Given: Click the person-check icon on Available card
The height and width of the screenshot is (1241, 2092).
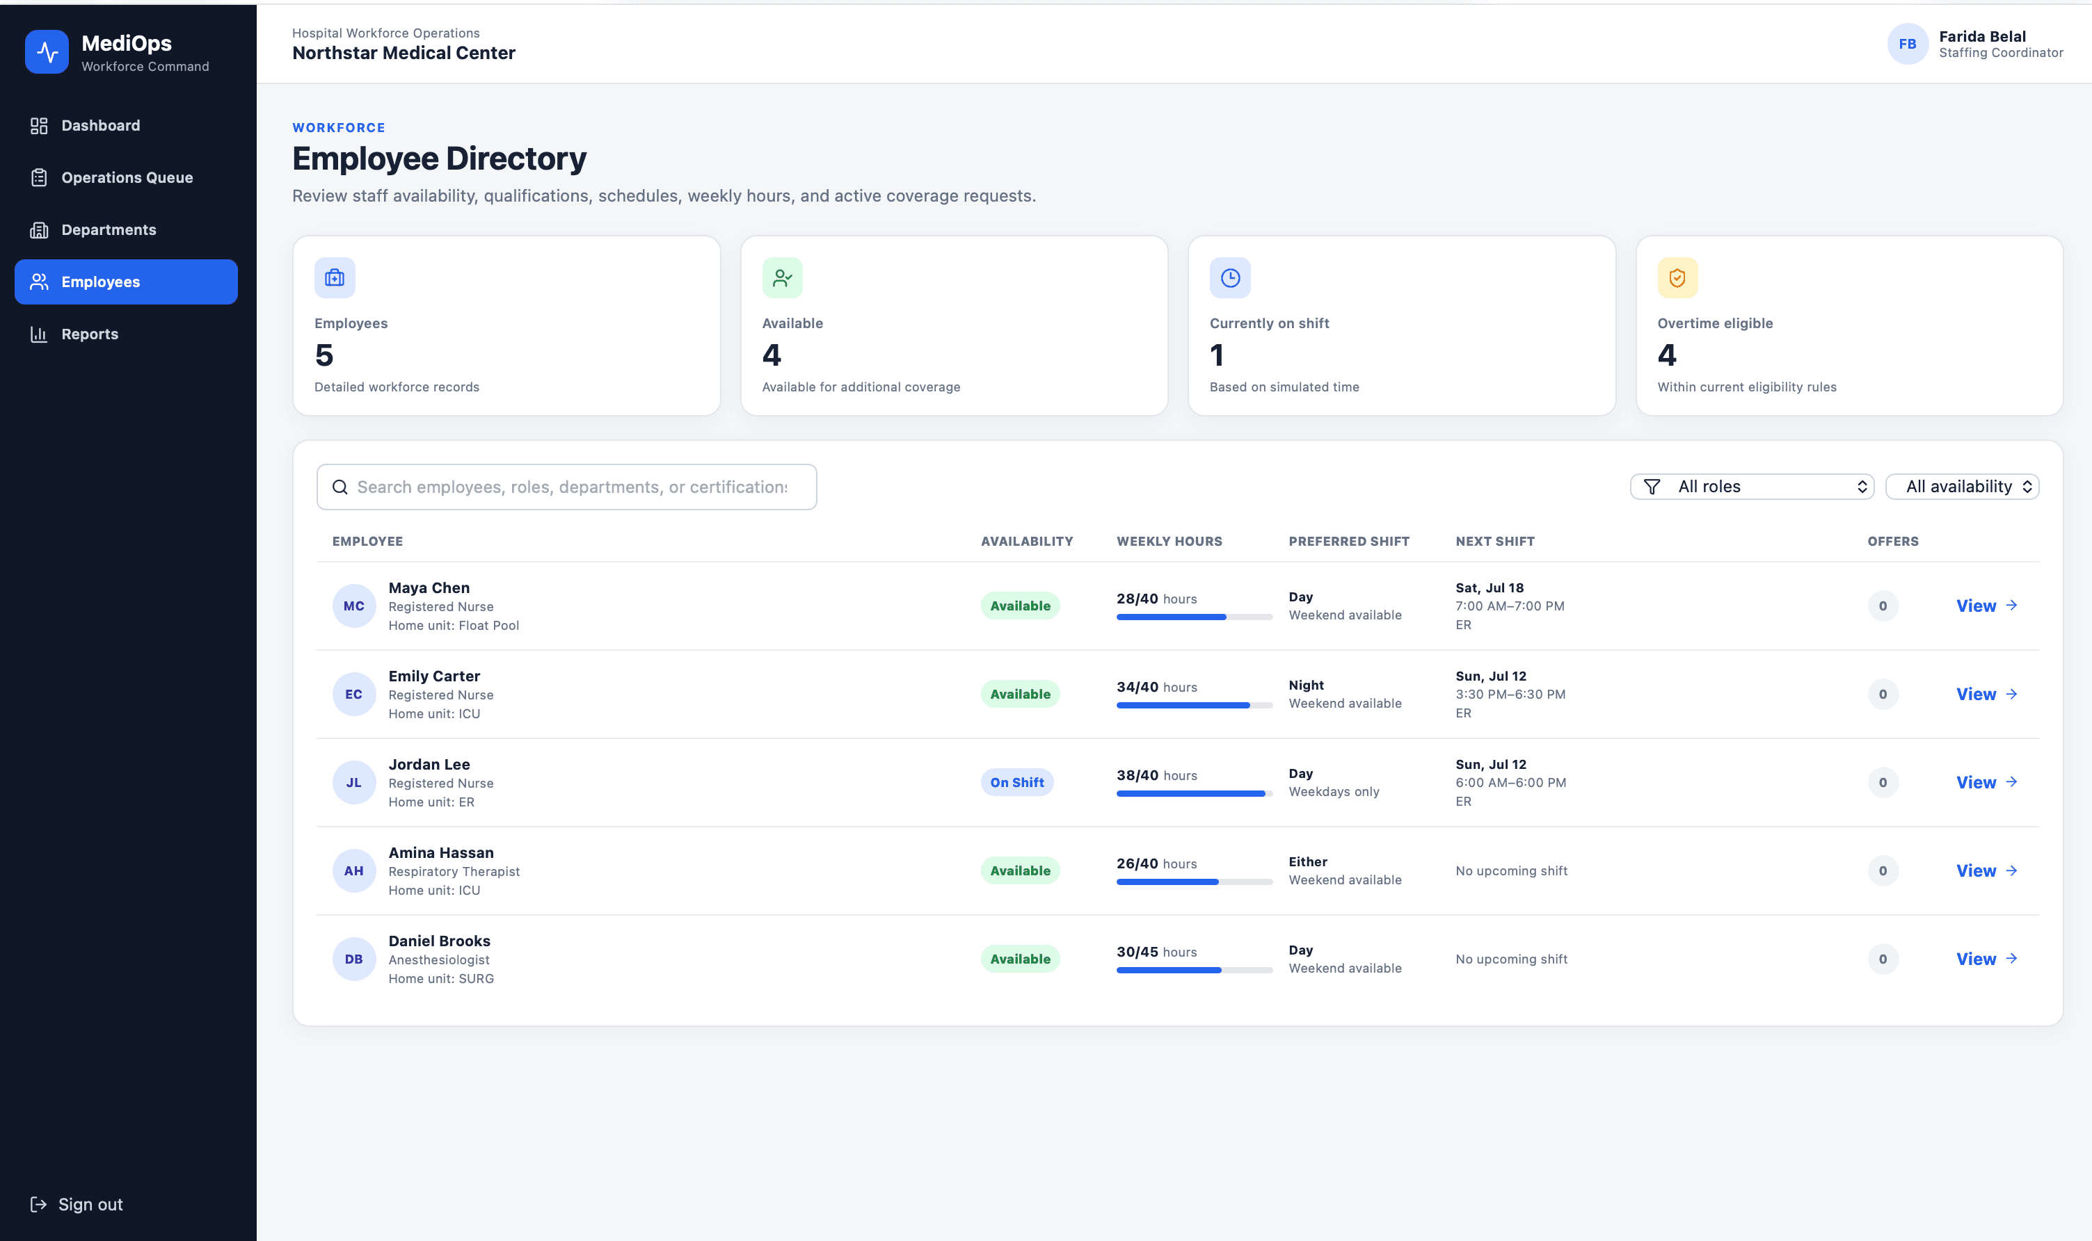Looking at the screenshot, I should point(783,277).
